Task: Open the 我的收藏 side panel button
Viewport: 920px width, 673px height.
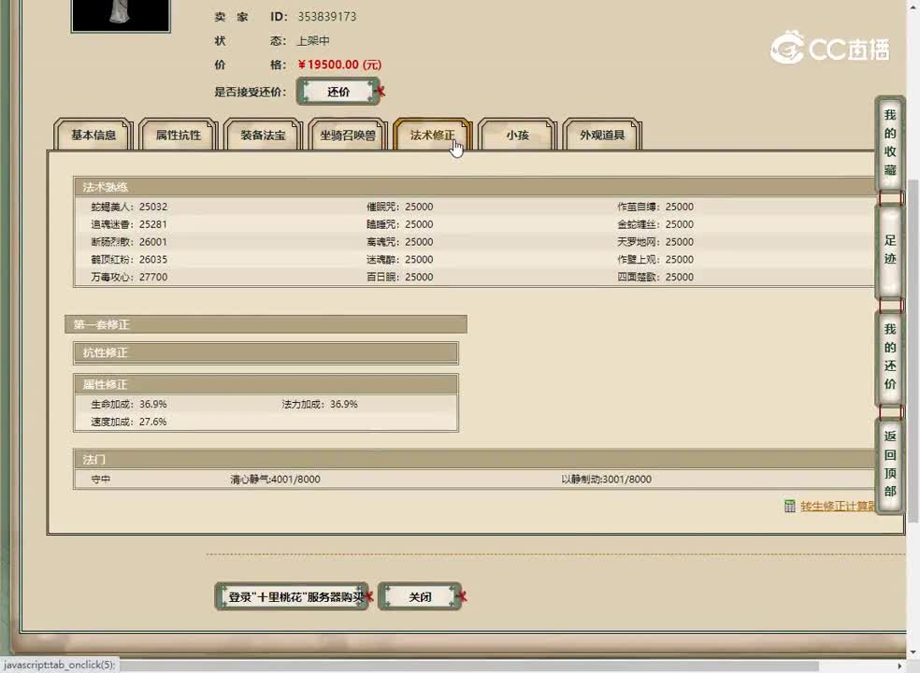Action: coord(889,143)
